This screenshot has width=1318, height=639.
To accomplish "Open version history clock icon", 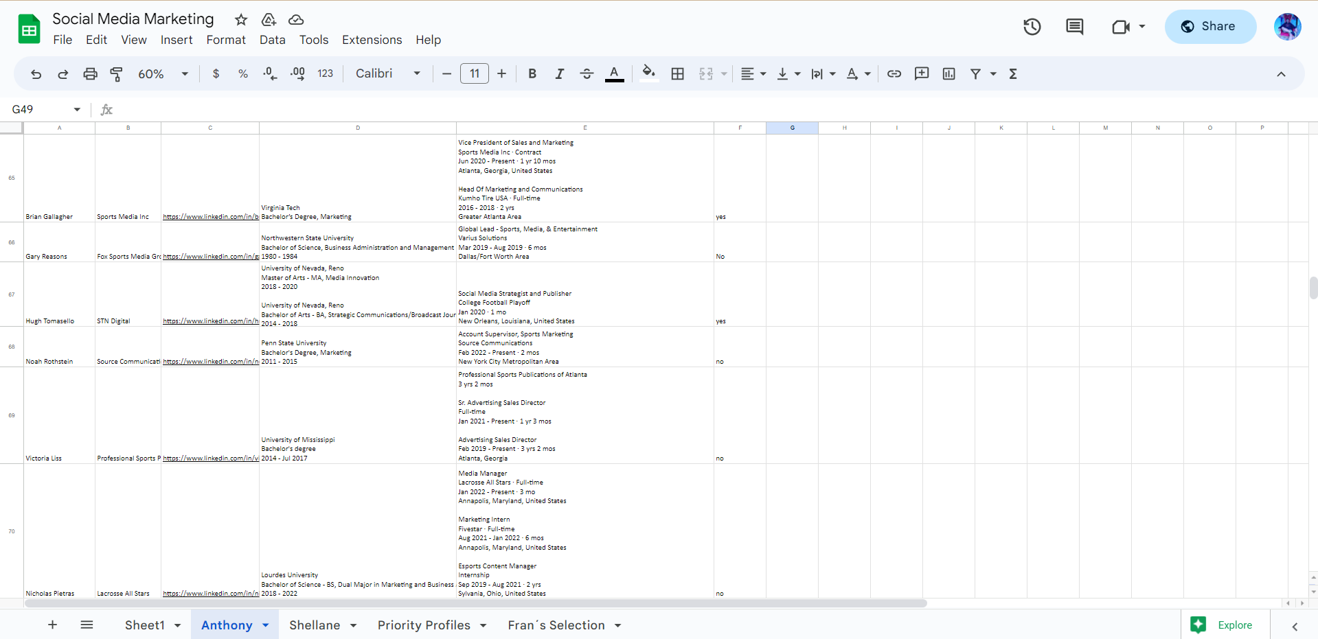I will coord(1032,27).
